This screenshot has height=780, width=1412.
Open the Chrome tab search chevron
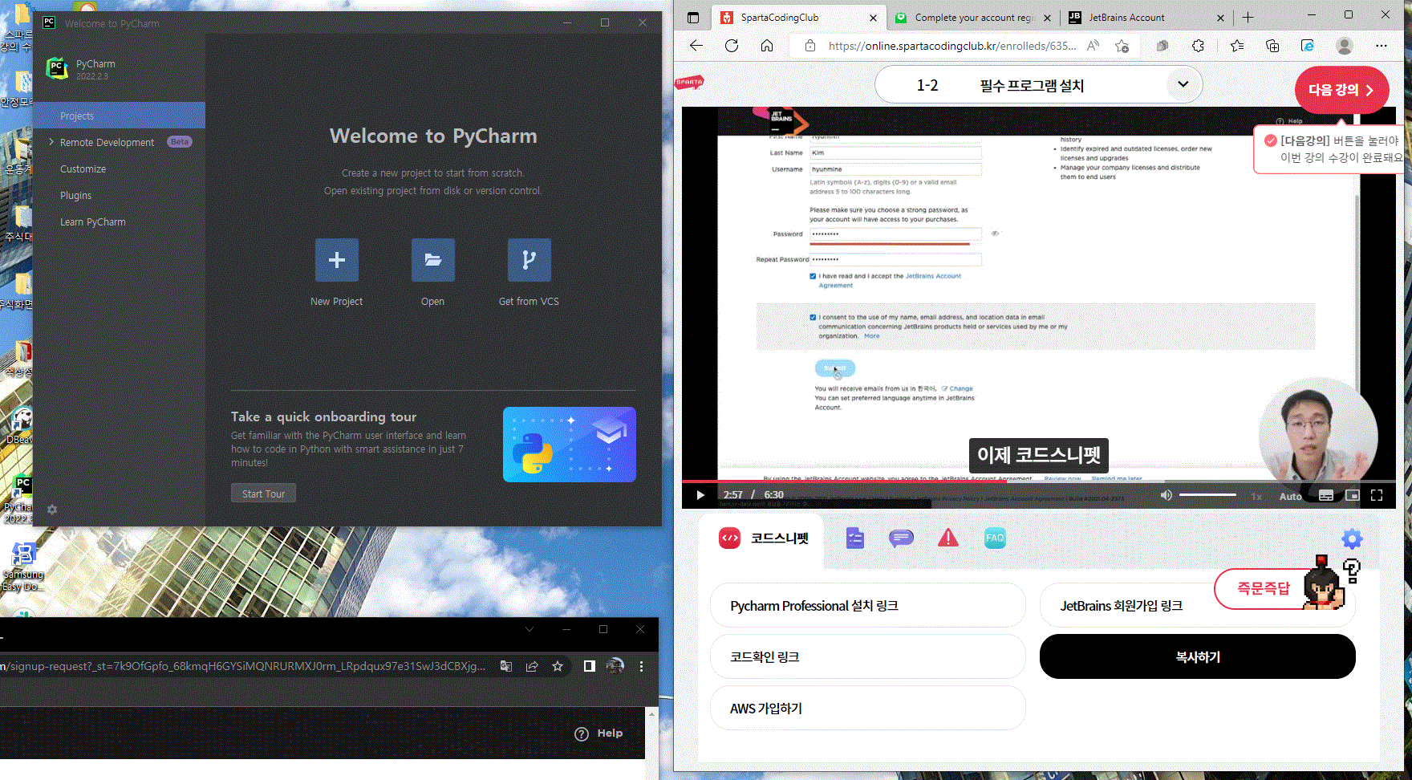point(529,629)
